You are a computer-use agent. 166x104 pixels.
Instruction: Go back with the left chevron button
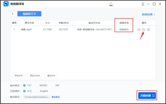(x=13, y=14)
